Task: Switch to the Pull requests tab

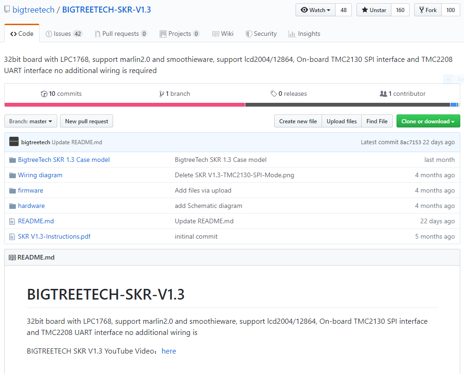Action: 121,34
